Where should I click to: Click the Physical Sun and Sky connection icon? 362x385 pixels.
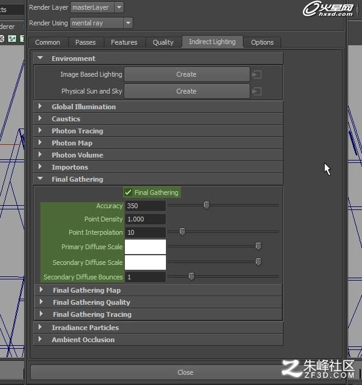point(256,92)
